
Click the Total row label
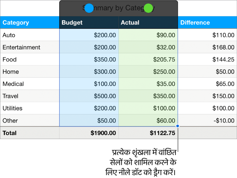pyautogui.click(x=9, y=133)
